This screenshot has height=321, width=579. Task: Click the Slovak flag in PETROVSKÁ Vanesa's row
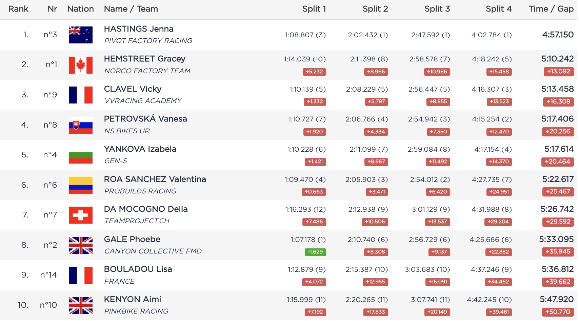click(80, 125)
